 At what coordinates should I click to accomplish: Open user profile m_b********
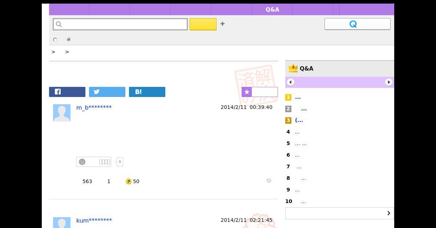[x=94, y=107]
